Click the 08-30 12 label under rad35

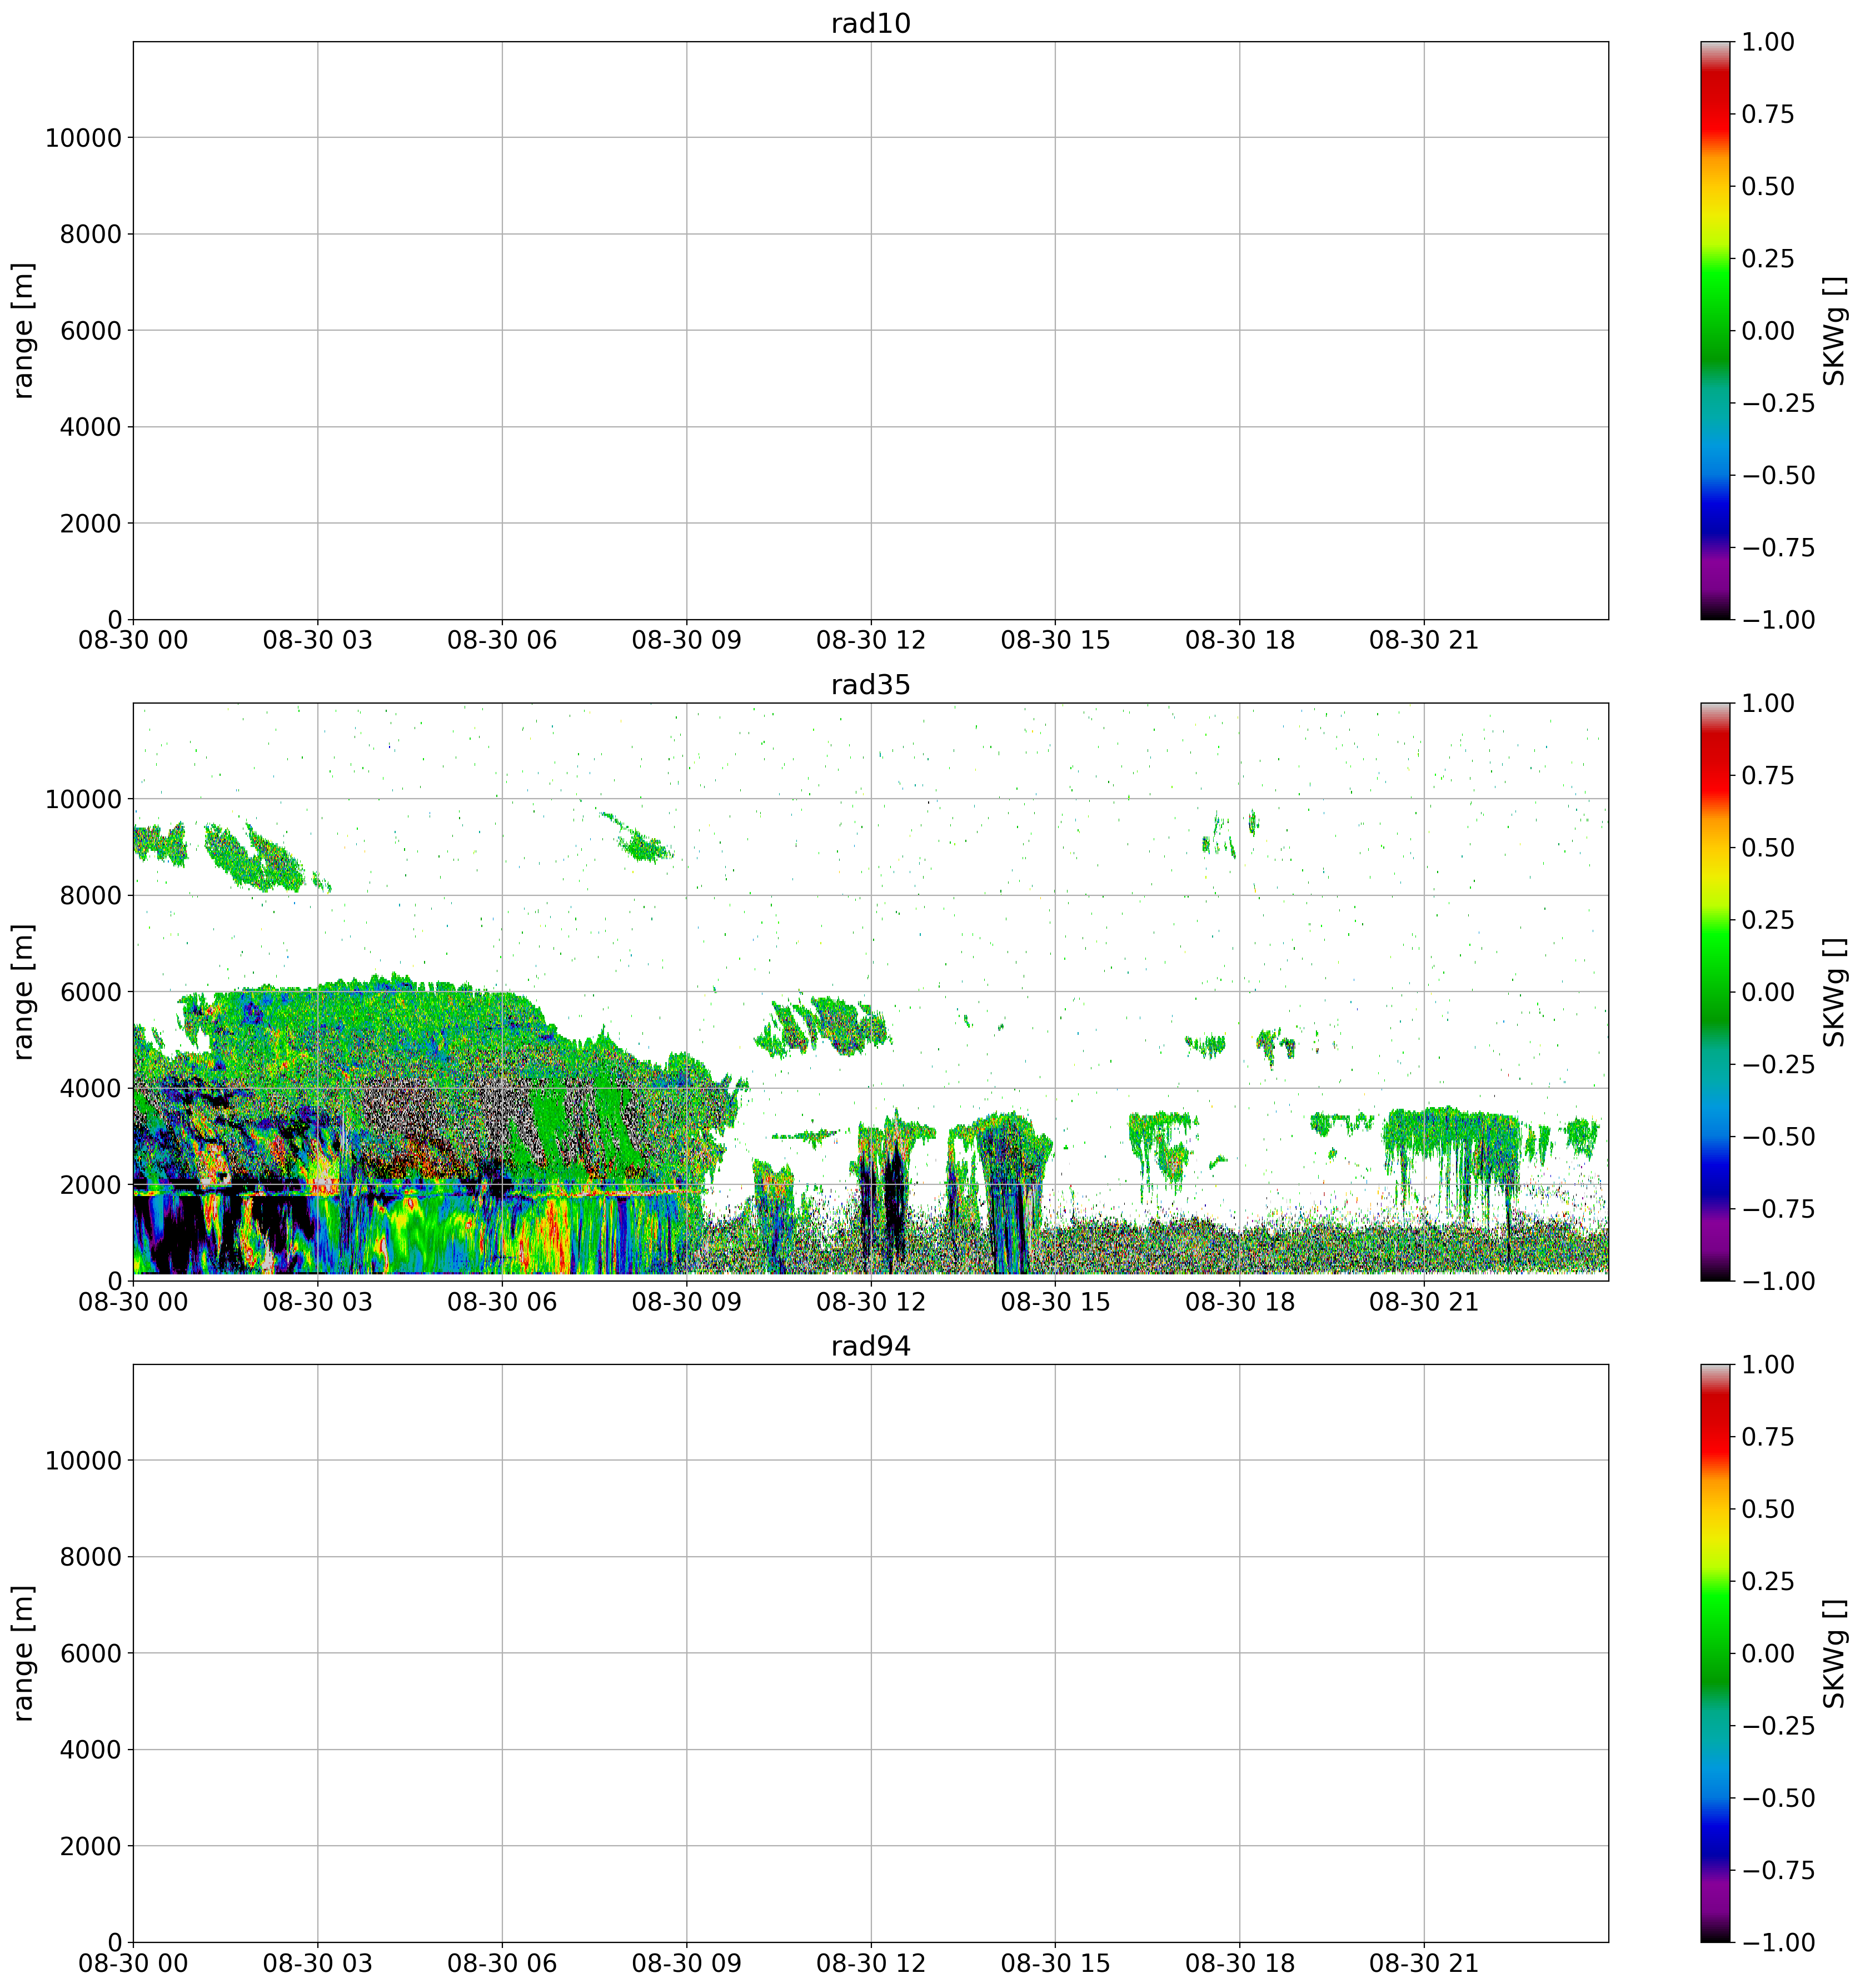pos(870,1303)
